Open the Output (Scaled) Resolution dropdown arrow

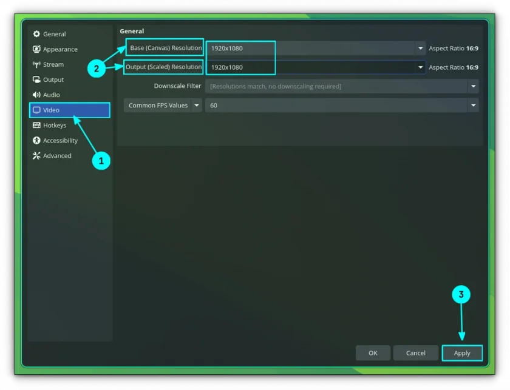tap(420, 67)
